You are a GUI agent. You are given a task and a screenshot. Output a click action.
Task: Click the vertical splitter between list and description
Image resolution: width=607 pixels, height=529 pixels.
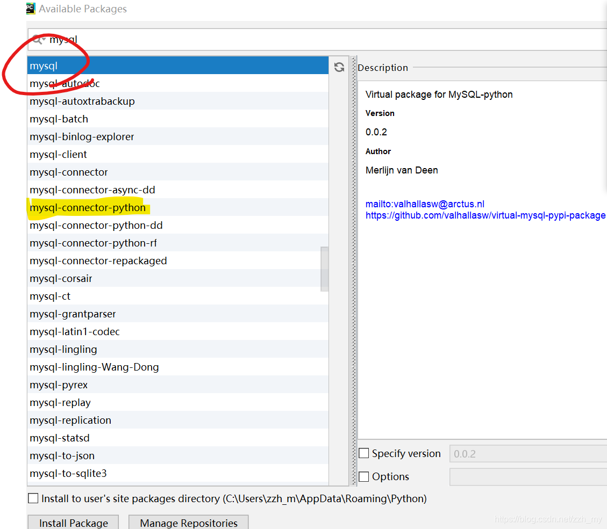(x=353, y=271)
